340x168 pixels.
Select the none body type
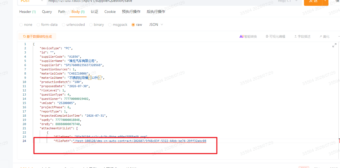26,24
